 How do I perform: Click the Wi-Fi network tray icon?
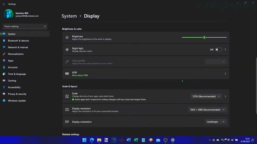[228, 140]
